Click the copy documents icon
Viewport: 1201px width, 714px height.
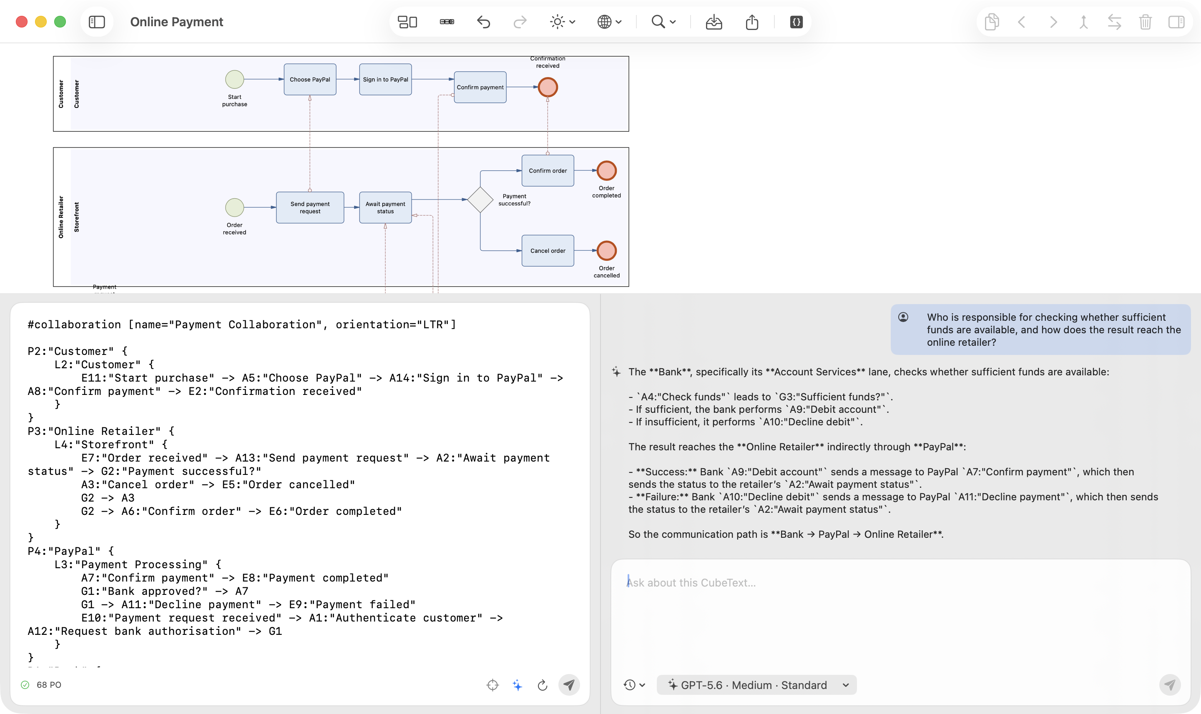(x=992, y=22)
